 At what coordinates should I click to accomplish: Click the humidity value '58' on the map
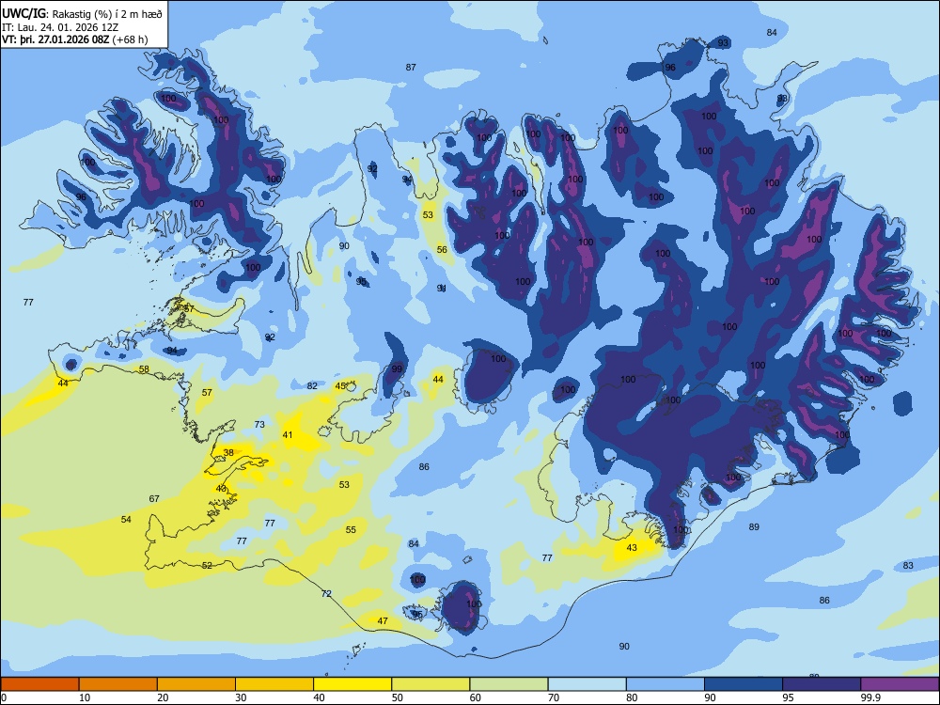tap(144, 368)
